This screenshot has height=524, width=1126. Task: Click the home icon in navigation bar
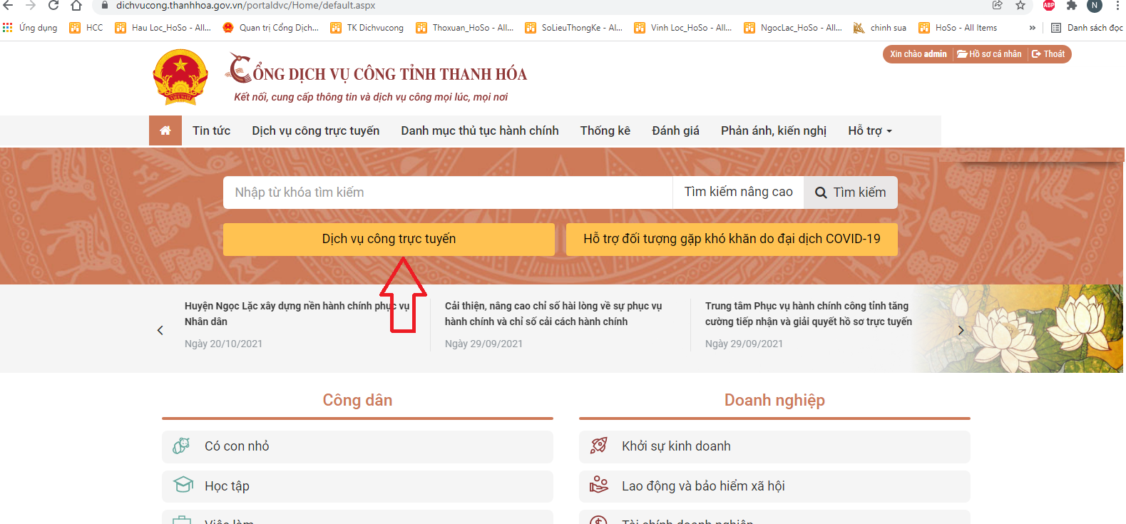(x=165, y=130)
